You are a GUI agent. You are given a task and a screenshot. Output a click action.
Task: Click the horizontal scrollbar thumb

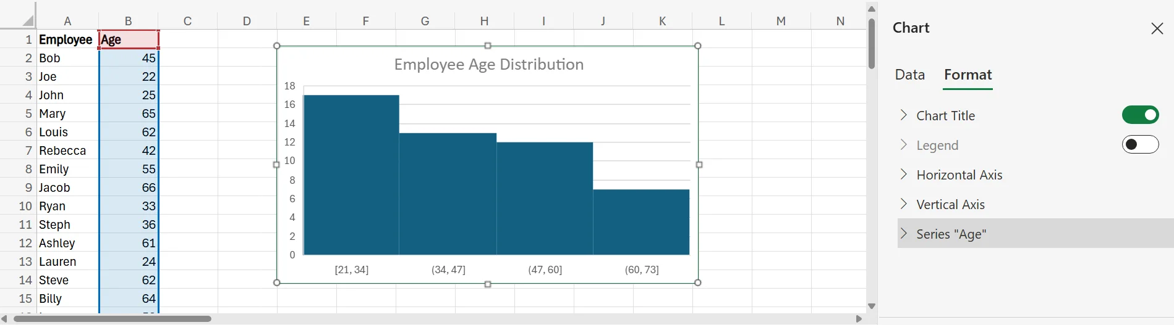[x=113, y=319]
